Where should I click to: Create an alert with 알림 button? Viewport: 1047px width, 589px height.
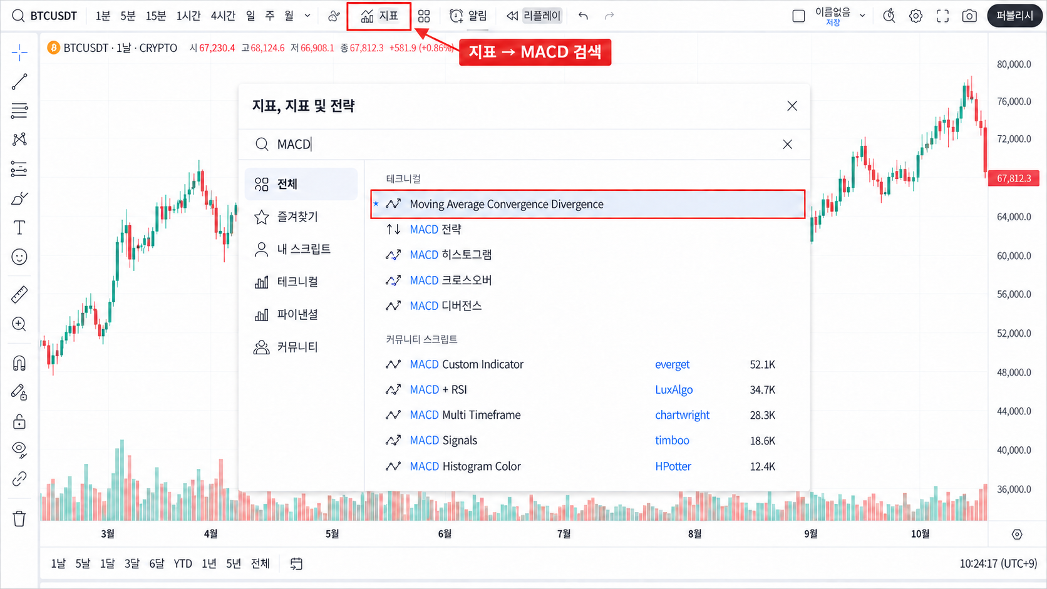pyautogui.click(x=468, y=16)
